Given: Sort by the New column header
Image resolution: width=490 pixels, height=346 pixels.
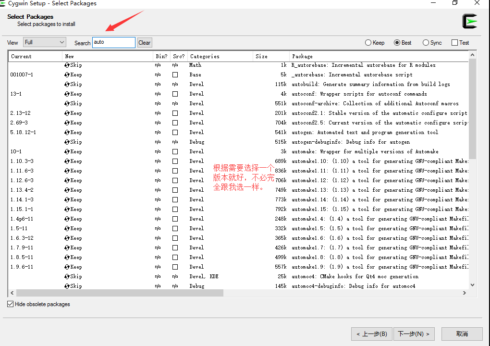Looking at the screenshot, I should coord(108,56).
